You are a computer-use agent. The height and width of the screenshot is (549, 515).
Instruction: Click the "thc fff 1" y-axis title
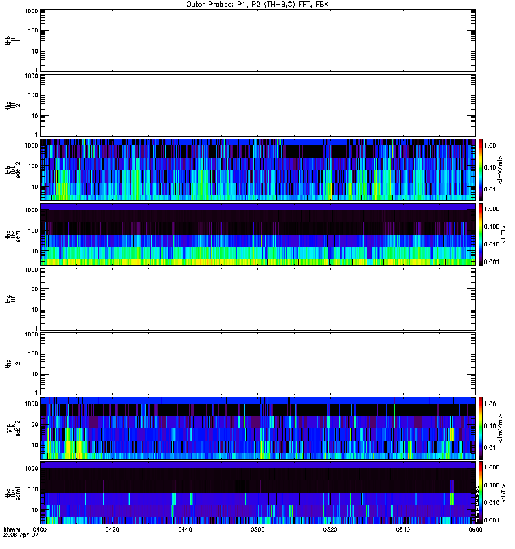[13, 299]
